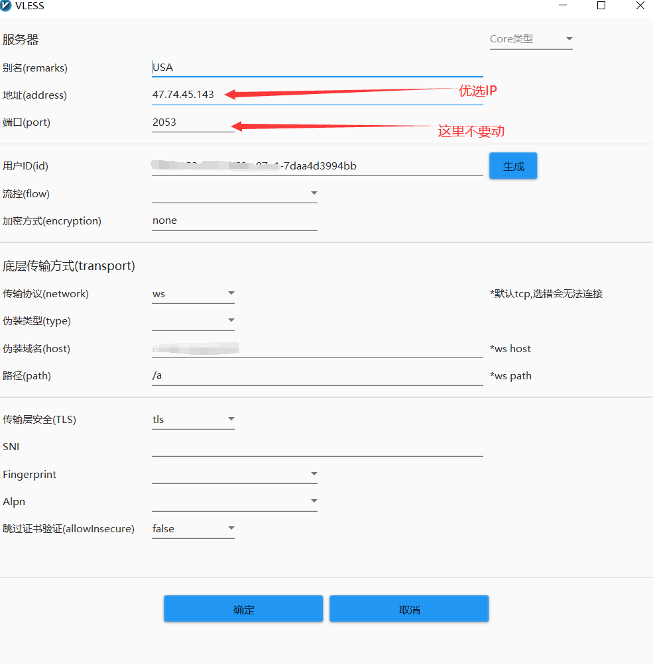Click the 取消 cancel button
Screen dimensions: 653x664
409,609
